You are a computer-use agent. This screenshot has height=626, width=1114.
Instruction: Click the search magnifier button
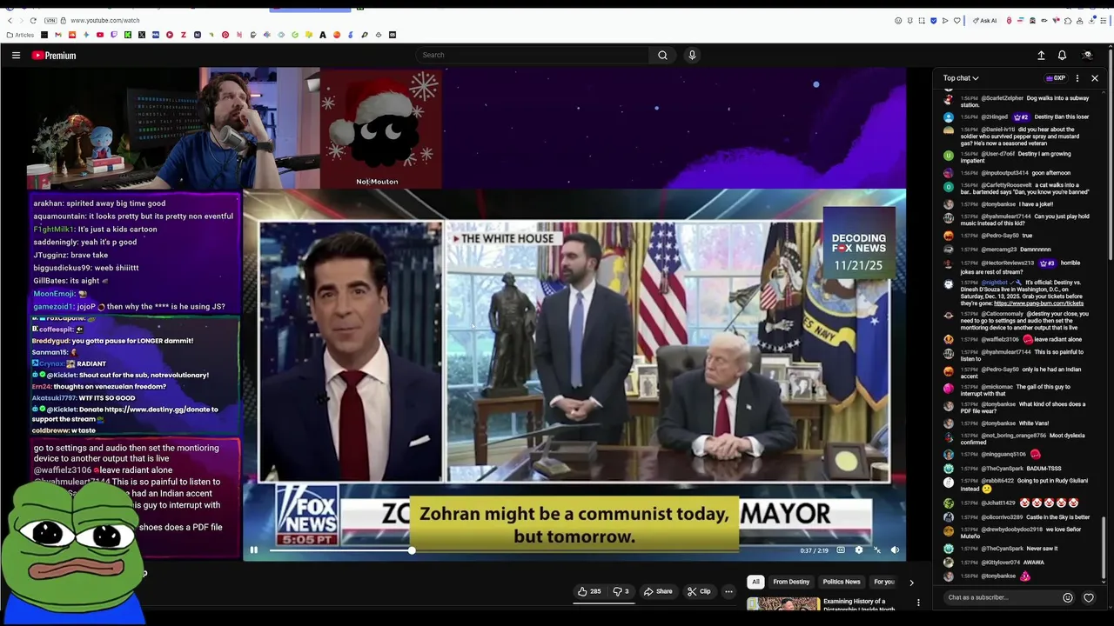coord(662,55)
